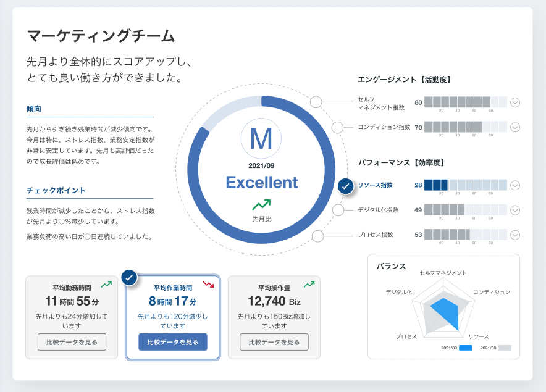Click the green trend arrow on 平均勤務時間 card
The height and width of the screenshot is (392, 546).
pos(106,285)
